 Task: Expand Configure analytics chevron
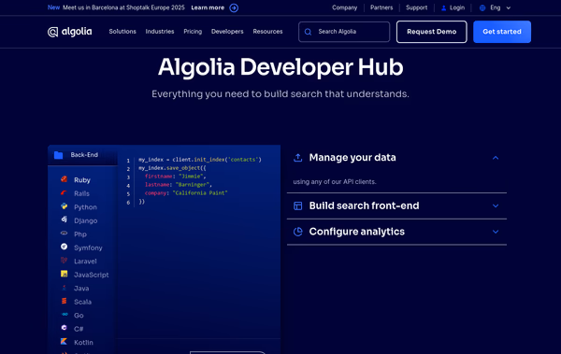[x=496, y=232]
